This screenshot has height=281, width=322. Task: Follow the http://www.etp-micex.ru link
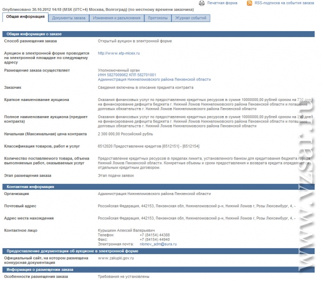[x=119, y=53]
